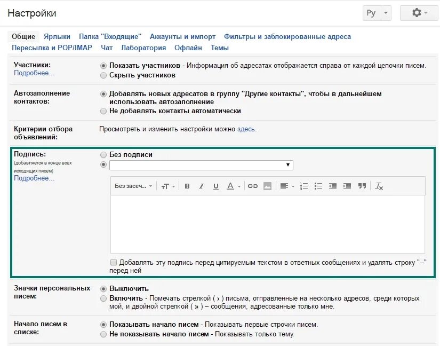The height and width of the screenshot is (346, 440).
Task: Apply bulleted list formatting
Action: coord(318,186)
